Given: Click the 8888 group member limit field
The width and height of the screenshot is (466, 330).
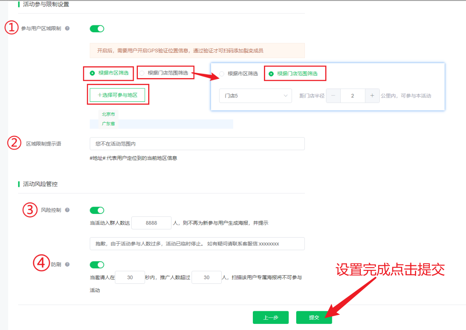Looking at the screenshot, I should click(151, 223).
